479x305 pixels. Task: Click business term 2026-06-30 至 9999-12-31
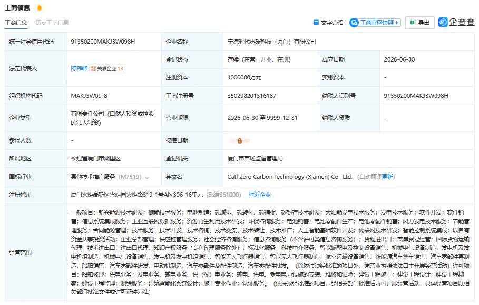262,118
